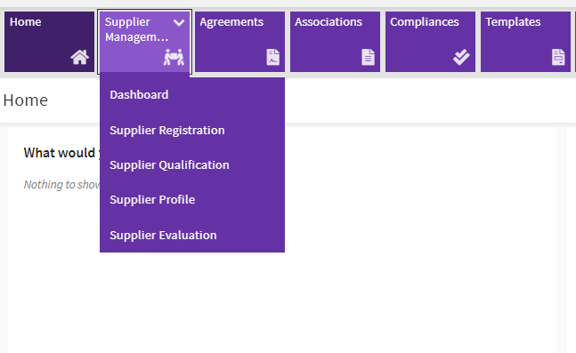Click the double-checkmark icon on Compliances tile
The image size is (576, 353).
[461, 57]
